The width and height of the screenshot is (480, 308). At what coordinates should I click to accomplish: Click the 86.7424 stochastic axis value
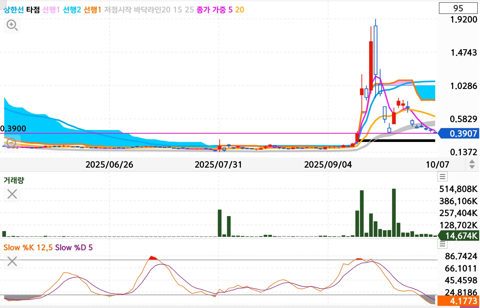461,256
